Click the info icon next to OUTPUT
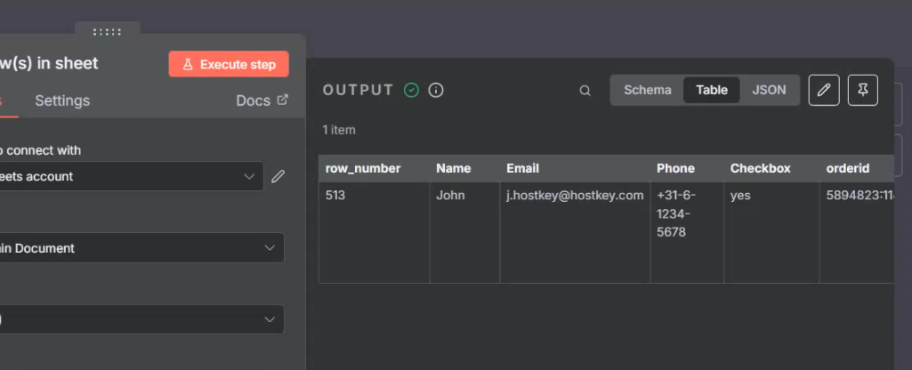Image resolution: width=912 pixels, height=370 pixels. coord(436,90)
